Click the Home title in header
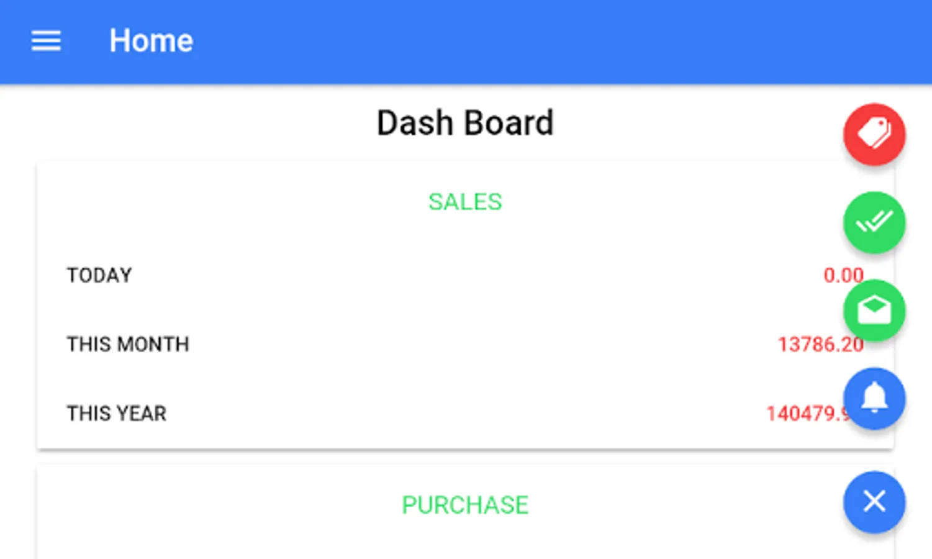 pos(151,41)
